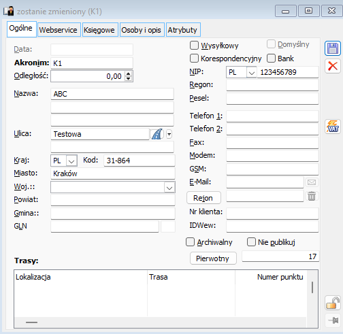Open the Atrybuty tab
This screenshot has height=334, width=343.
click(183, 30)
